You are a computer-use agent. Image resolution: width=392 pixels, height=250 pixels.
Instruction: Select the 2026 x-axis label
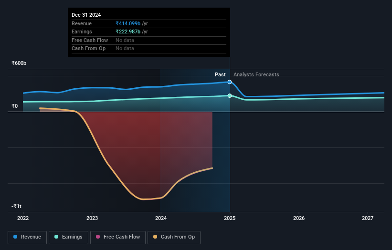(299, 219)
